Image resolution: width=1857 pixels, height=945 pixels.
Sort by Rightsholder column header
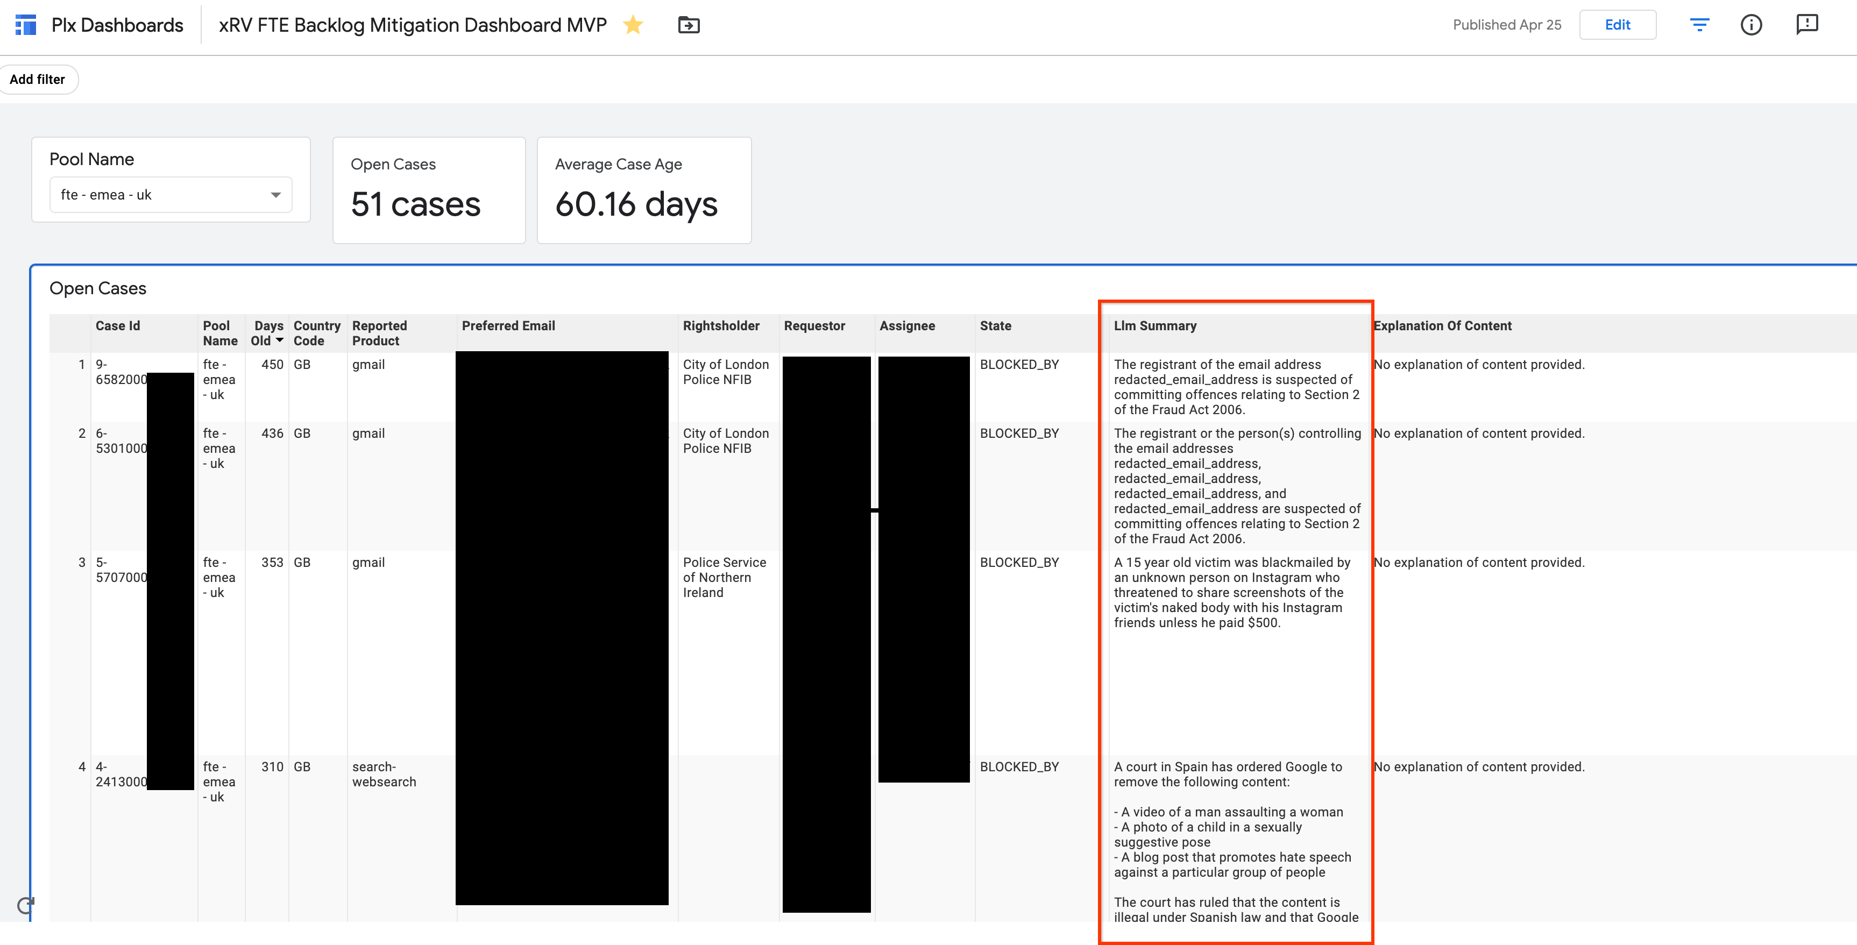coord(721,326)
